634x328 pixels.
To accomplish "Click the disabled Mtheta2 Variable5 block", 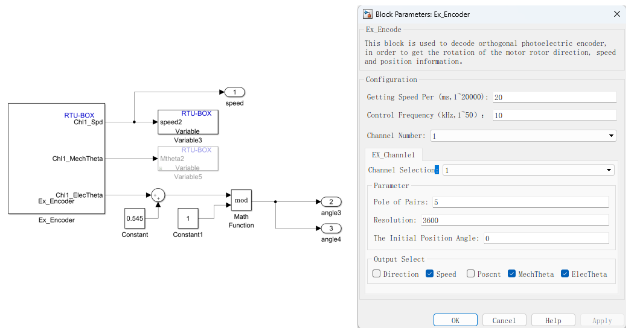I will pyautogui.click(x=188, y=159).
